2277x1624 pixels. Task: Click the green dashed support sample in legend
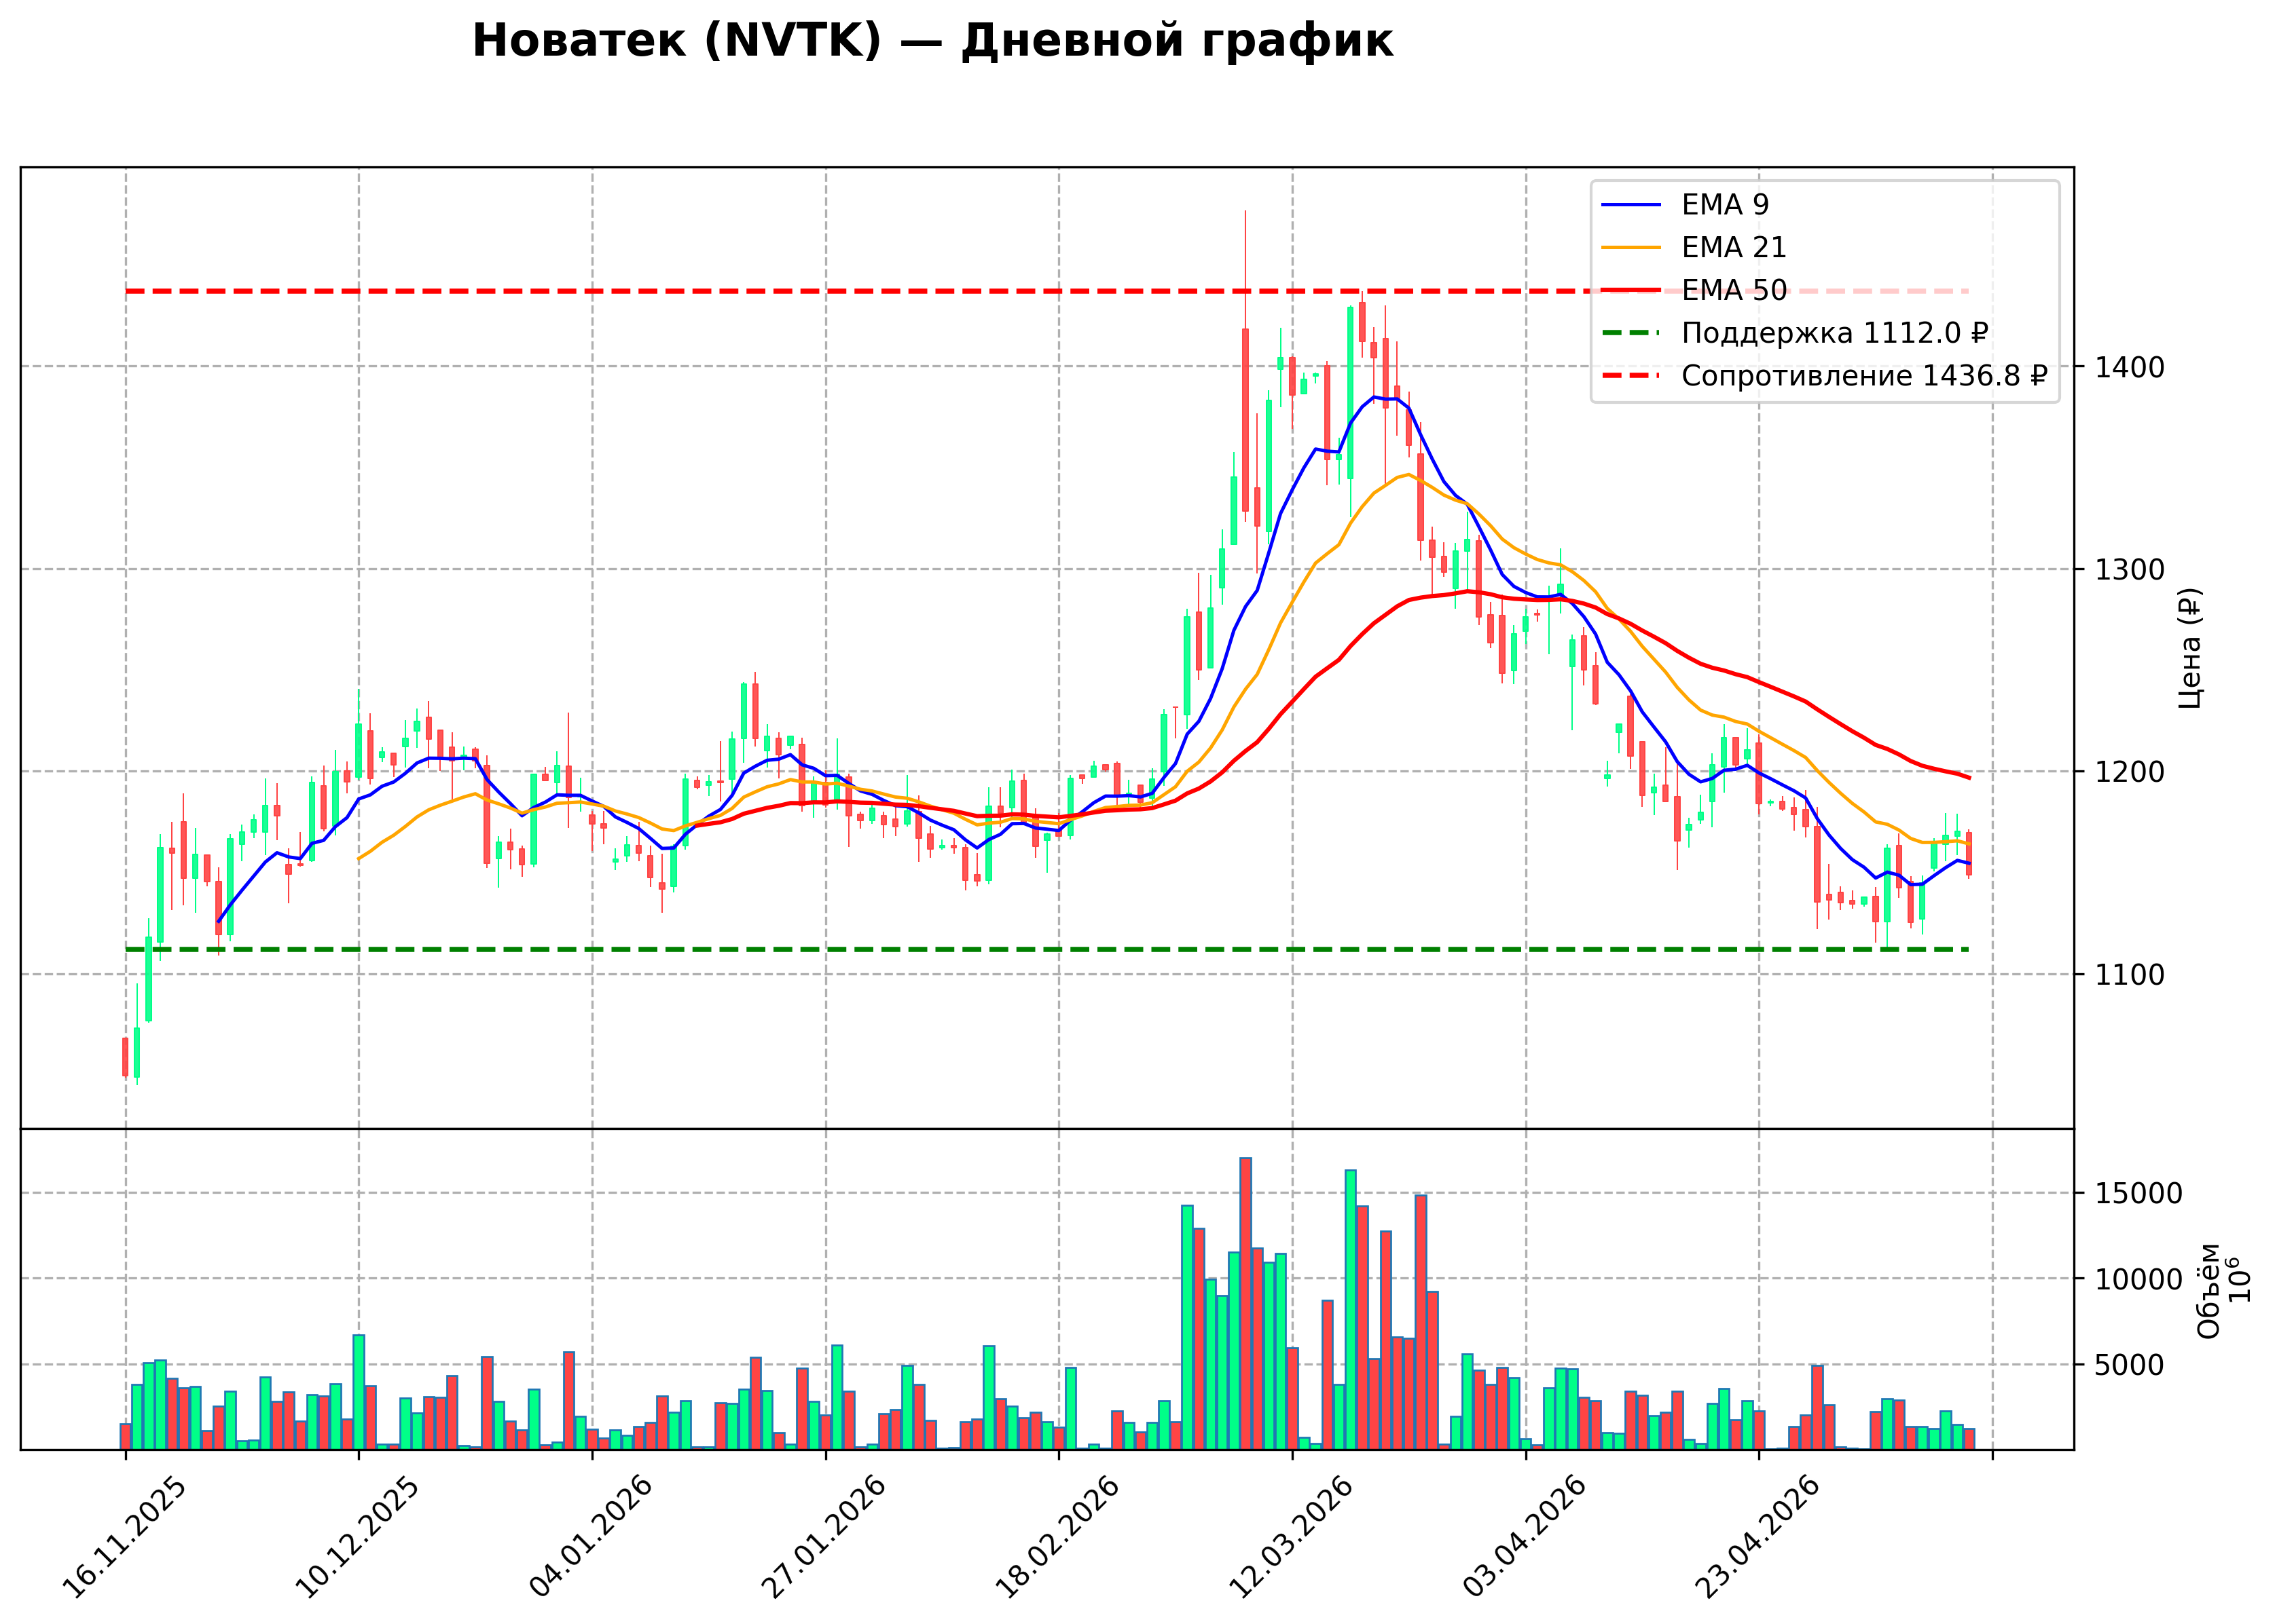click(1631, 333)
